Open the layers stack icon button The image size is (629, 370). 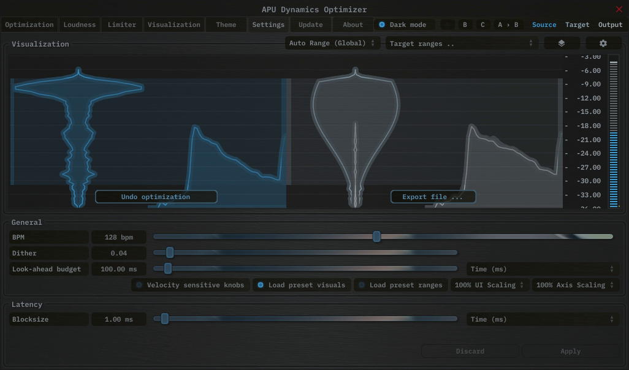(561, 43)
